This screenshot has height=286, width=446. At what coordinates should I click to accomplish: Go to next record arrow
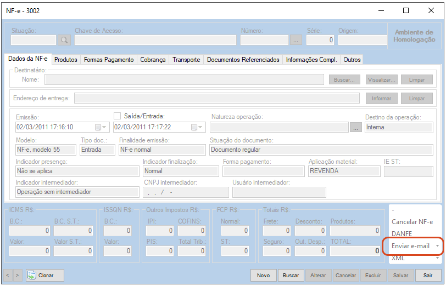coord(17,275)
